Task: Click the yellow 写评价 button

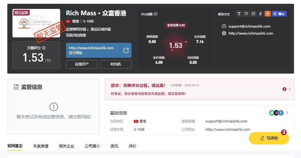Action: (x=269, y=138)
